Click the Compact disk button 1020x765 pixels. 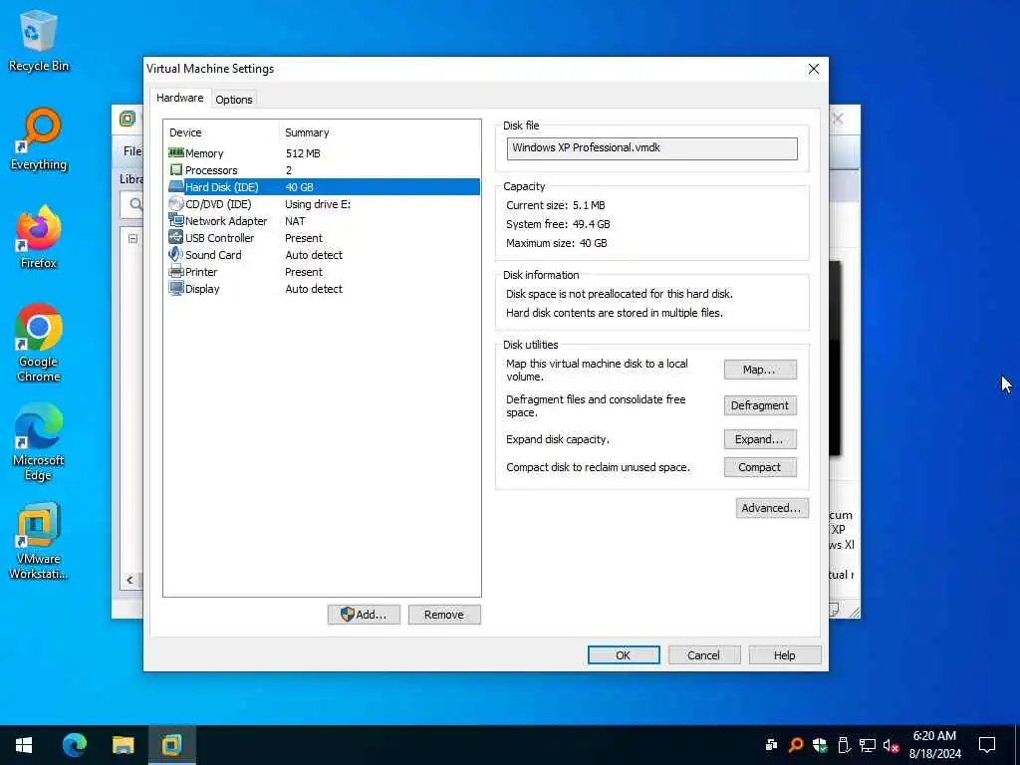pyautogui.click(x=760, y=467)
